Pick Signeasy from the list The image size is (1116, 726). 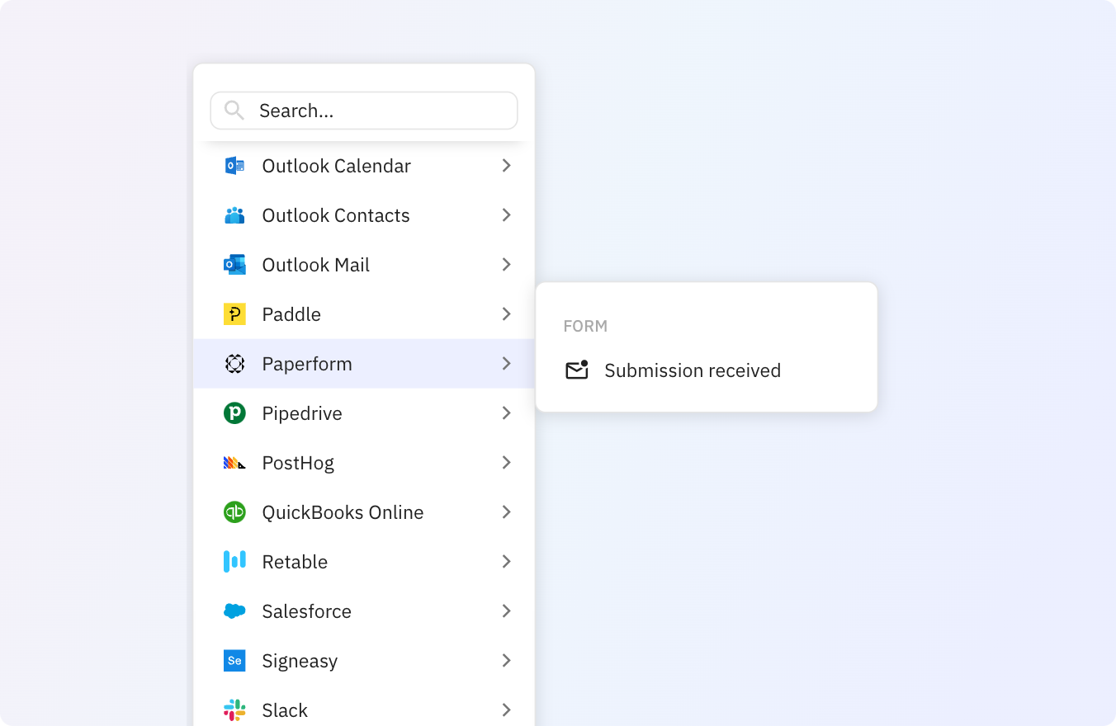click(x=364, y=661)
